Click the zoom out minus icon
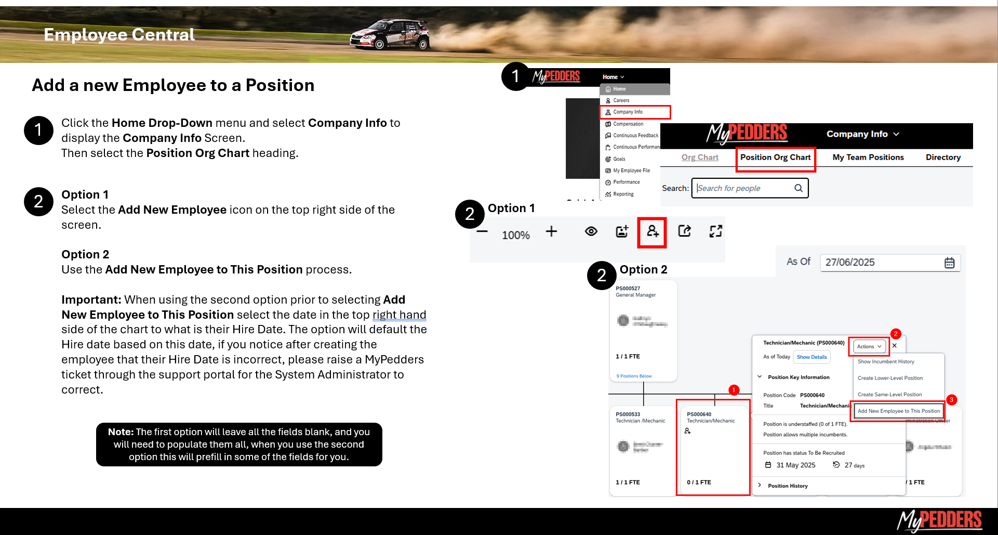 click(x=482, y=231)
